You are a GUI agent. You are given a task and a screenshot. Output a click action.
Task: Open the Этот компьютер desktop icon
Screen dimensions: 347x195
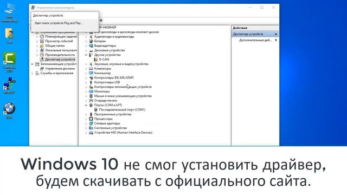click(9, 12)
